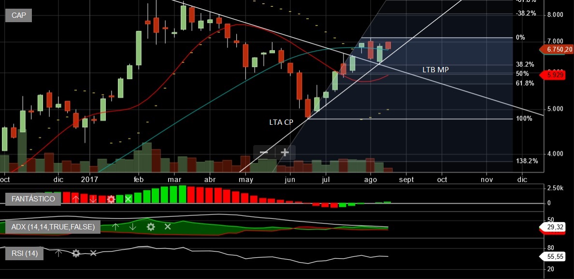The width and height of the screenshot is (574, 279).
Task: Click the jun label on time axis
Action: (x=290, y=180)
